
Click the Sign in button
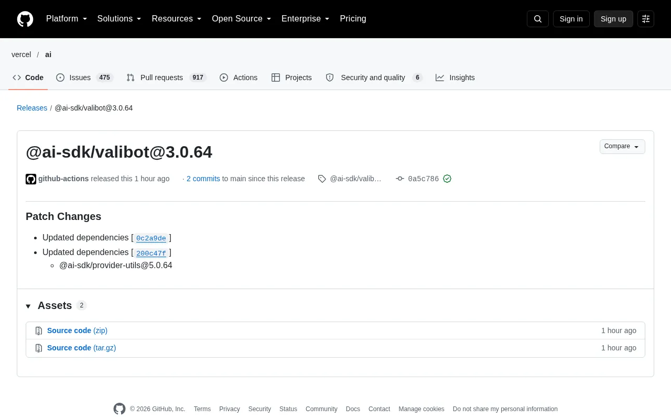point(571,19)
